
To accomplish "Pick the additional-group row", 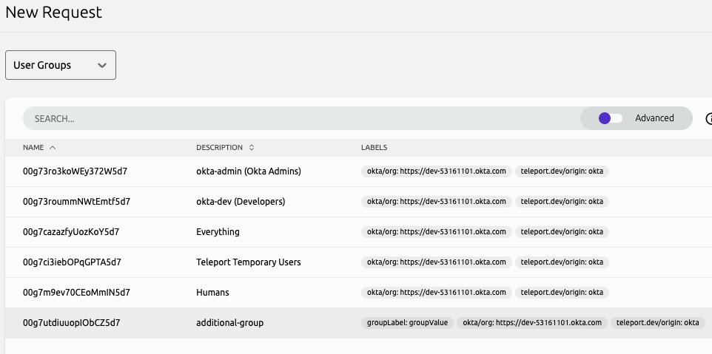I will click(x=229, y=323).
